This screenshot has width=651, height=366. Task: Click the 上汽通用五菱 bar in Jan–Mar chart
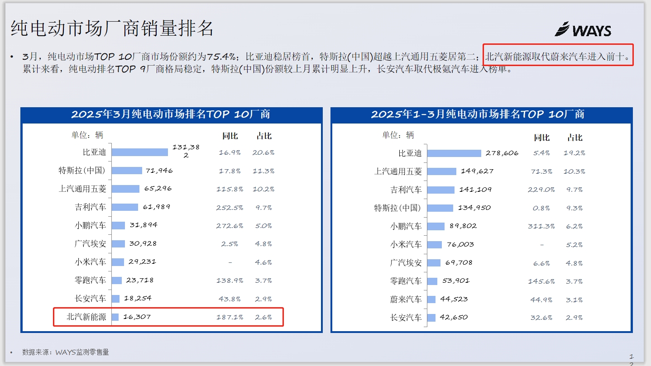pos(442,171)
